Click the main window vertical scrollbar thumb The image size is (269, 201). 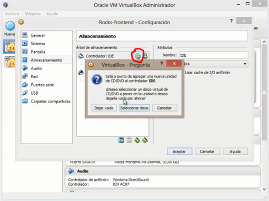click(x=264, y=92)
